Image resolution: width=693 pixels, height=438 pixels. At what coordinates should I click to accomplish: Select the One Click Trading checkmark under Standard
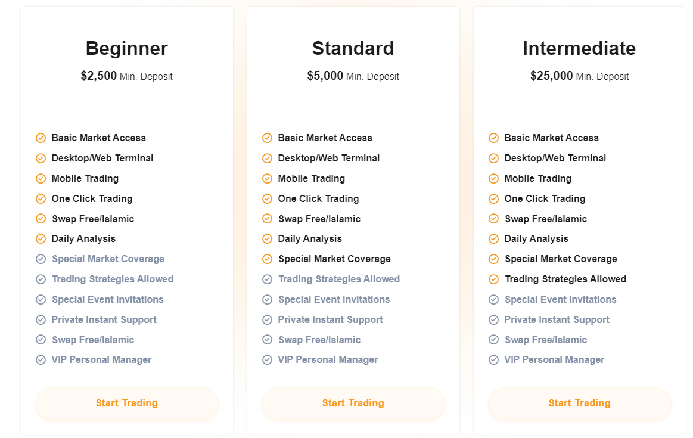click(x=267, y=198)
